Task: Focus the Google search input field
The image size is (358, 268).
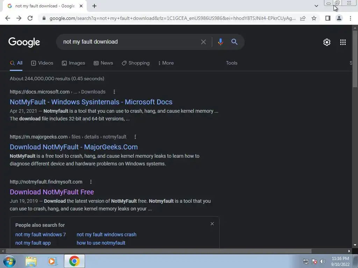Action: coord(130,42)
